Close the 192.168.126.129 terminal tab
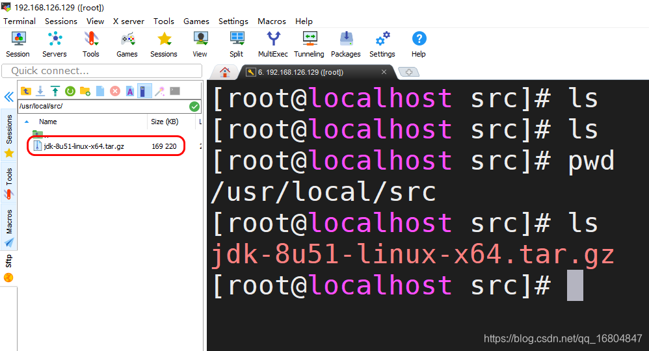Screen dimensions: 649x351 pyautogui.click(x=384, y=72)
